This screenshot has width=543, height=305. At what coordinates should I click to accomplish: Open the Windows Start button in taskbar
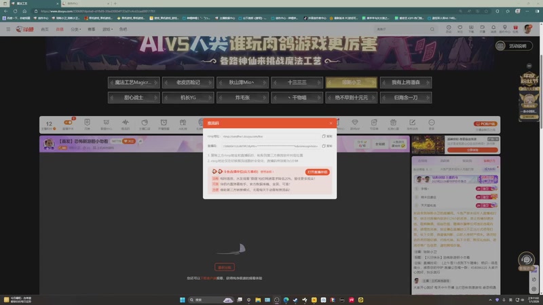(182, 300)
